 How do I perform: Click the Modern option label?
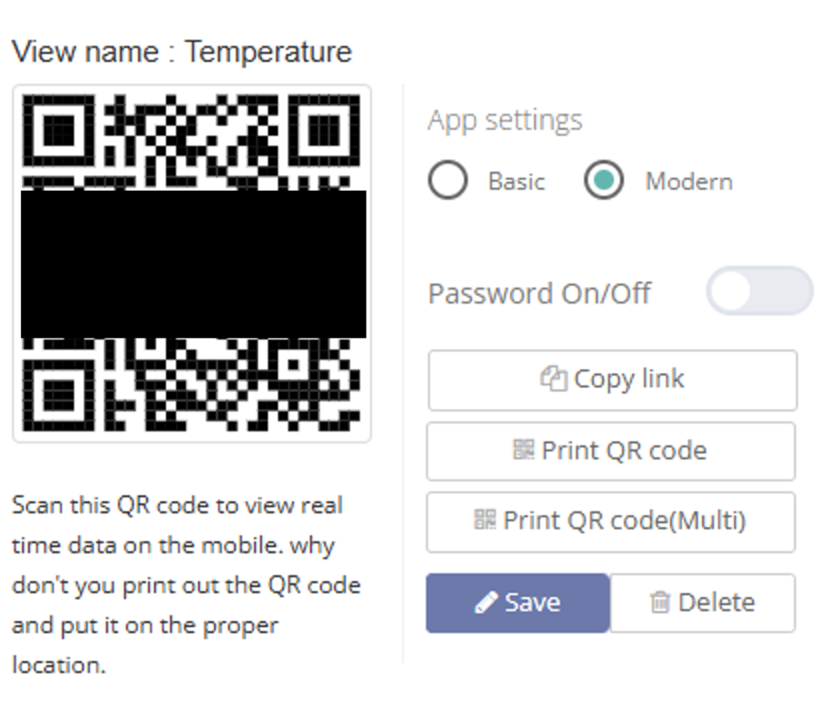[x=689, y=181]
